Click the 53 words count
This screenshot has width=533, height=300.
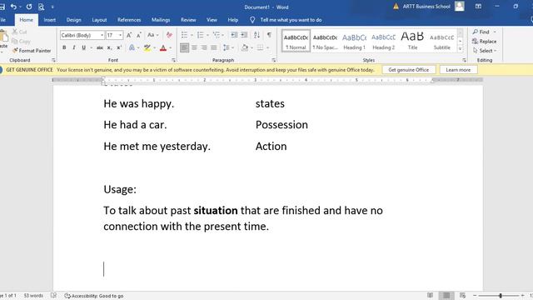point(33,296)
